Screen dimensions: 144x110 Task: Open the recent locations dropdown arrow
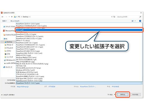[9, 17]
